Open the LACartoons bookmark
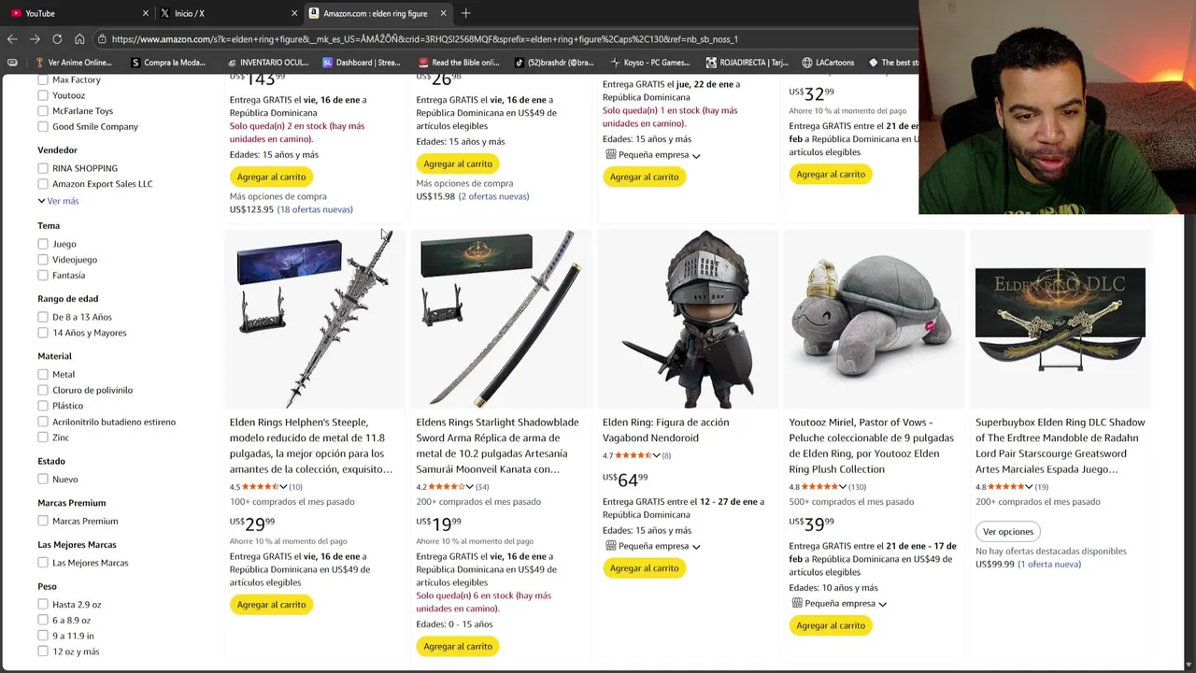The image size is (1196, 673). (x=828, y=63)
